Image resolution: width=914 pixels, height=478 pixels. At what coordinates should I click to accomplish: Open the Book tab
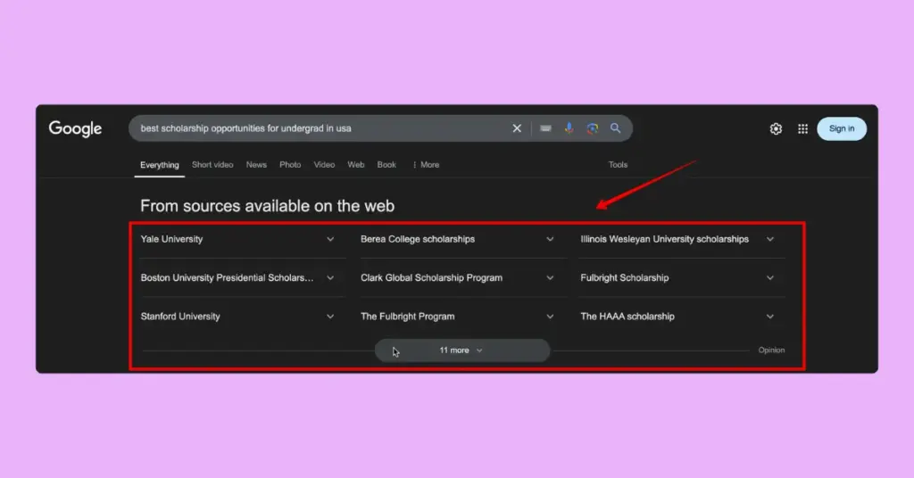click(386, 165)
